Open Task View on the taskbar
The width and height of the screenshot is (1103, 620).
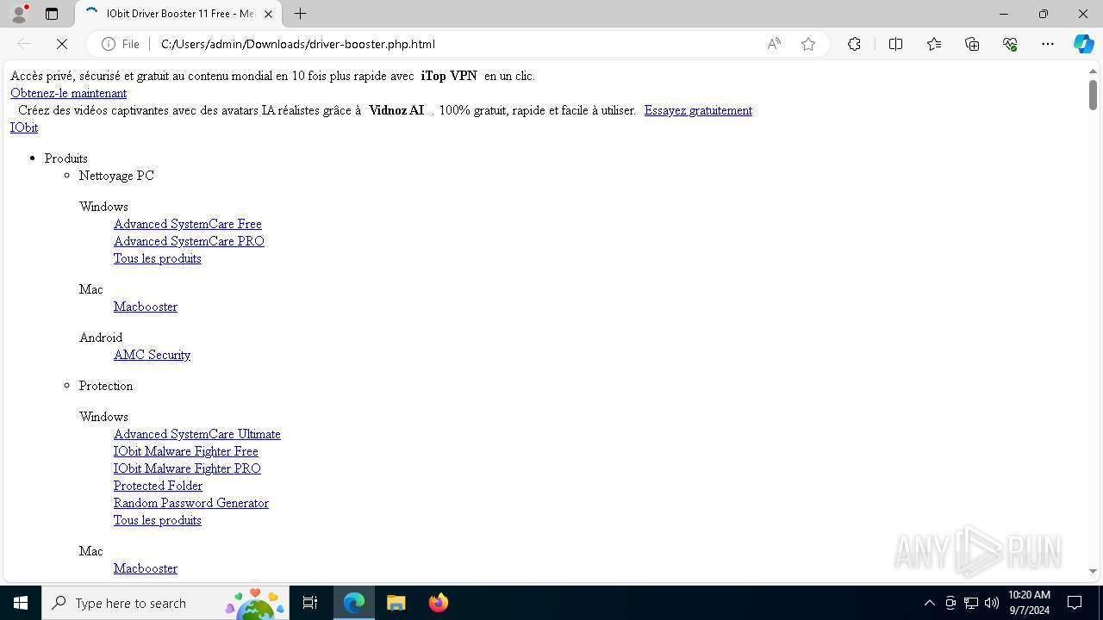pos(310,603)
